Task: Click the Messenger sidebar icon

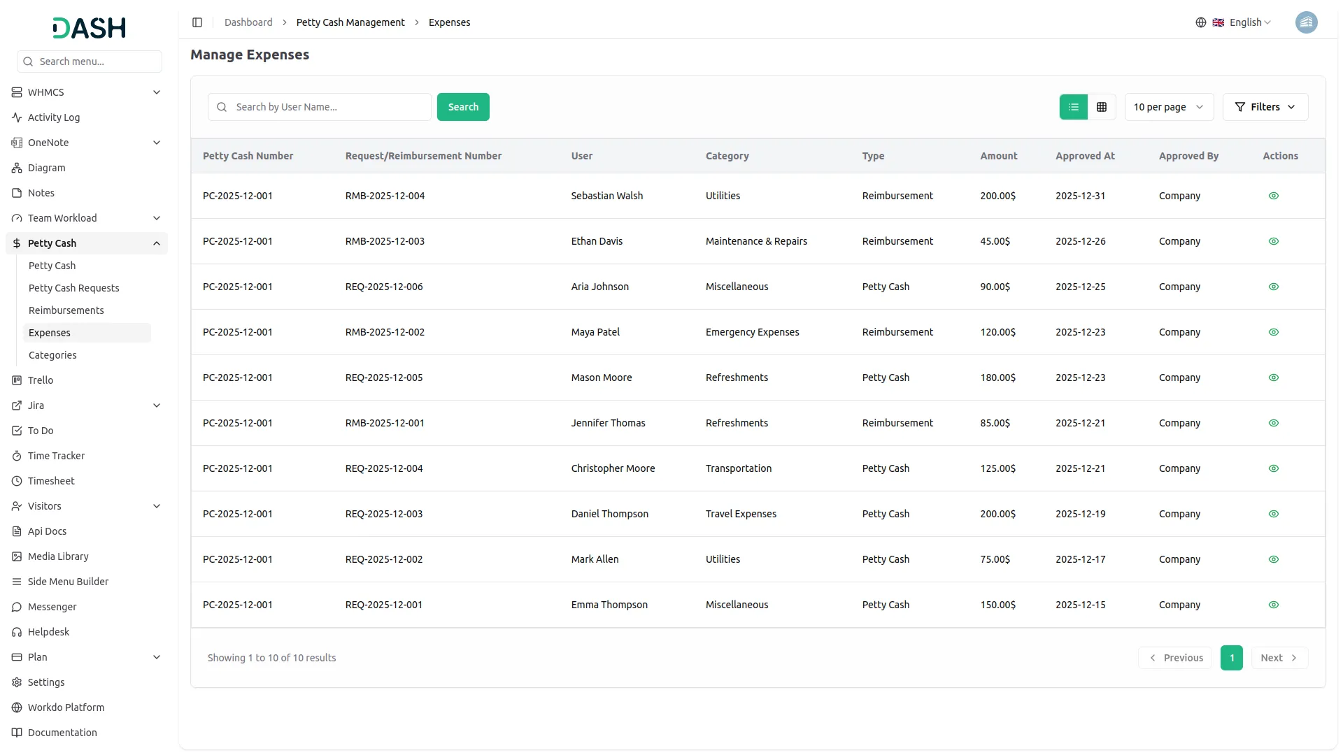Action: [17, 607]
